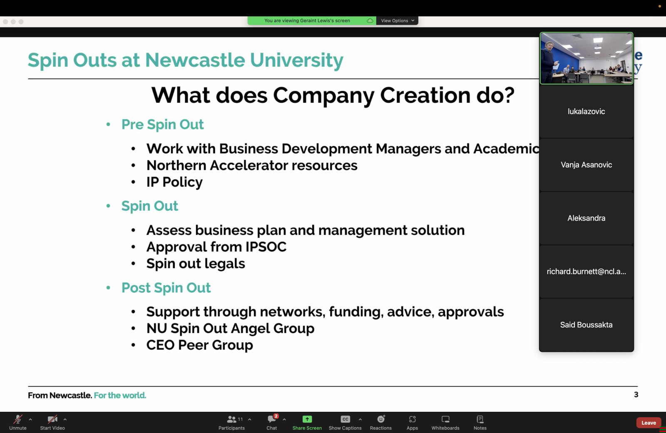Select the richard.burnett@ncl.a... participant tile
The image size is (666, 433).
[586, 271]
